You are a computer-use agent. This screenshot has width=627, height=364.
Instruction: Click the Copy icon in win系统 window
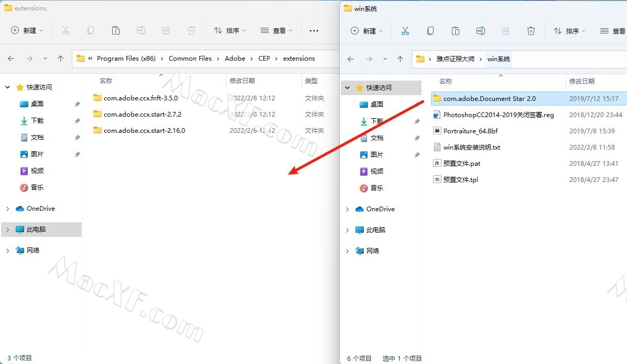coord(430,31)
